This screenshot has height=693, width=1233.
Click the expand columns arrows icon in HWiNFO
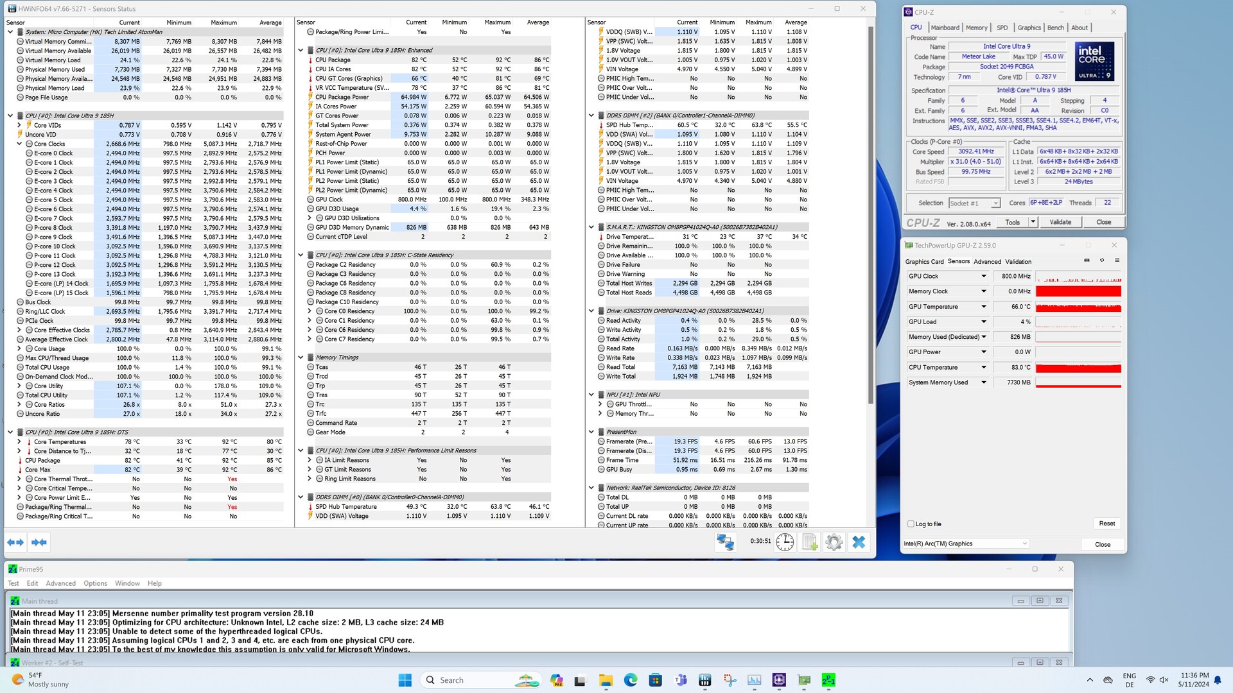click(15, 542)
